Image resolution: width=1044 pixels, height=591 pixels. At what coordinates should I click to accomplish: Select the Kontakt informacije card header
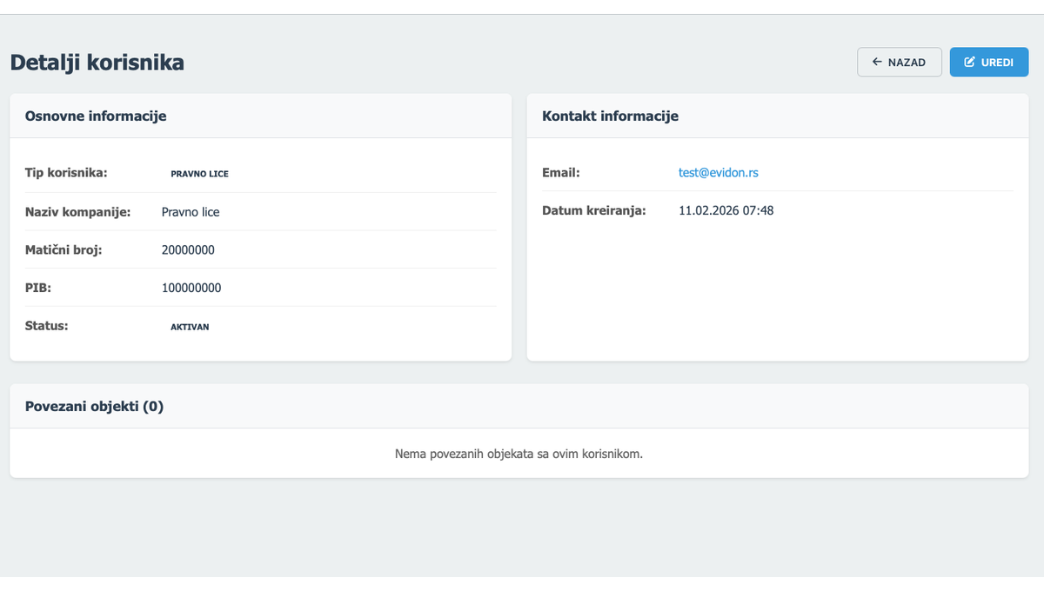[610, 116]
